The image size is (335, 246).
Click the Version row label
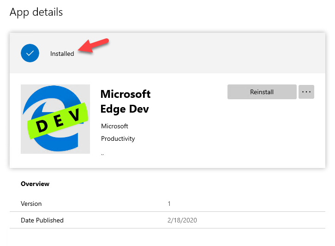tap(31, 204)
